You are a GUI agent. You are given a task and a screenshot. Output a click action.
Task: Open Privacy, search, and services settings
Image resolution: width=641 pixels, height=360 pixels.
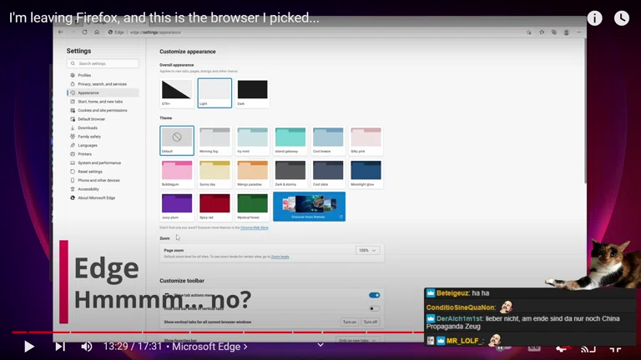pos(102,84)
